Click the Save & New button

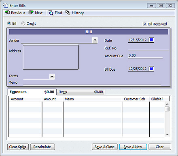click(133, 147)
